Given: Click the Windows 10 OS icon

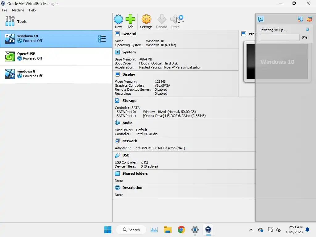Looking at the screenshot, I should click(x=10, y=39).
